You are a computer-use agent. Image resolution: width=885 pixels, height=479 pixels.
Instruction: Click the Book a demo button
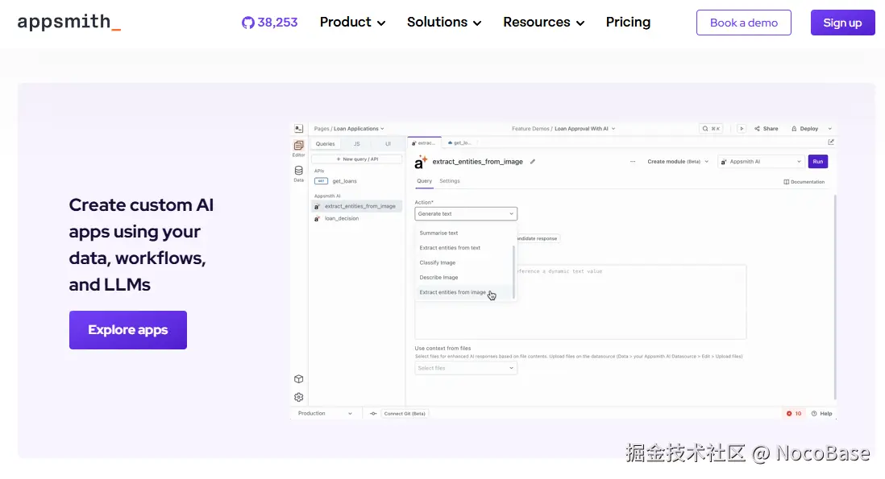click(x=743, y=23)
